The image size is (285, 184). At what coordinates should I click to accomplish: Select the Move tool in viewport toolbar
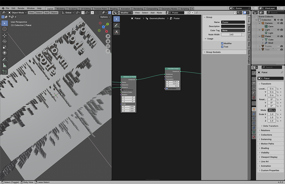coord(5,35)
